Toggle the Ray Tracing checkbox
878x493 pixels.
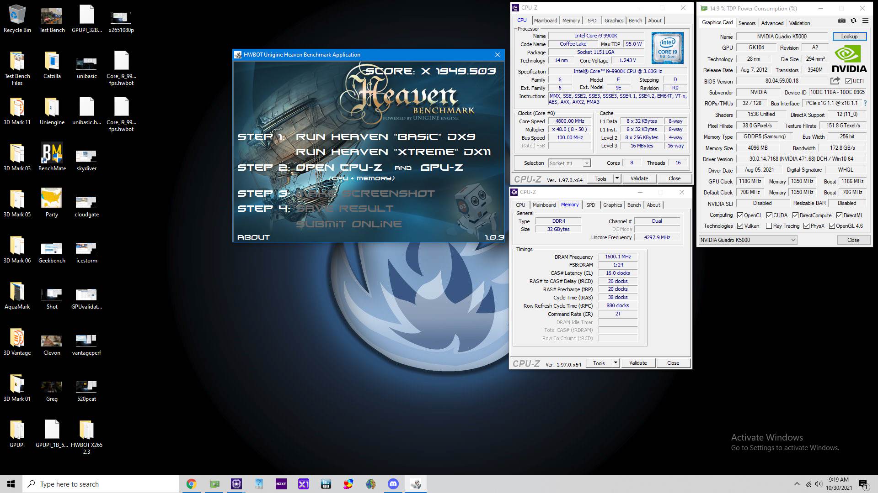coord(769,226)
